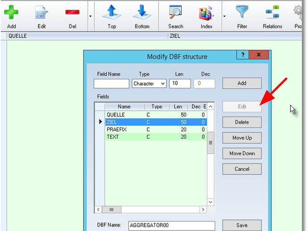The width and height of the screenshot is (308, 231).
Task: Select the TEXT field row
Action: pos(156,137)
